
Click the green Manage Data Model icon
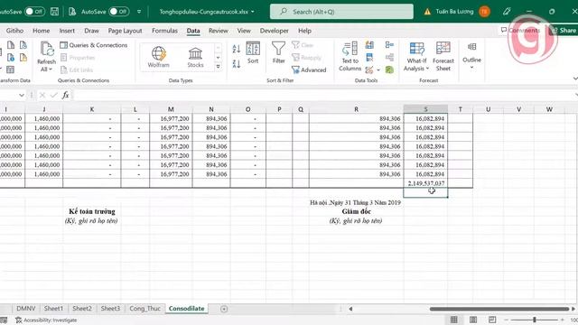(389, 70)
